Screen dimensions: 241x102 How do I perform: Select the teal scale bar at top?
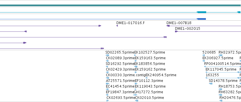tap(120, 5)
